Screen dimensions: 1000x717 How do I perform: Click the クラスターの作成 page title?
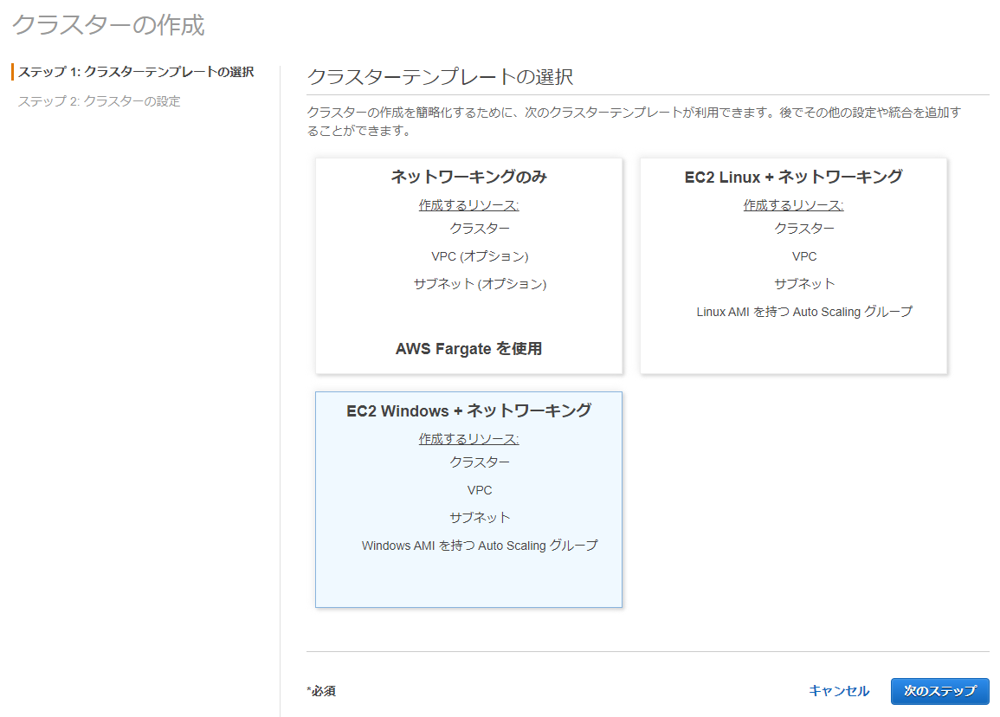[108, 25]
